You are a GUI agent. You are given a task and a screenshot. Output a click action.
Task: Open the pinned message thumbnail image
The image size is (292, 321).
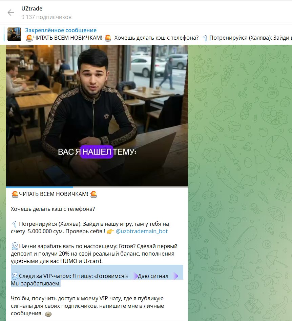pyautogui.click(x=14, y=34)
